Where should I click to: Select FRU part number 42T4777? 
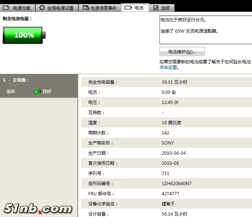click(171, 194)
